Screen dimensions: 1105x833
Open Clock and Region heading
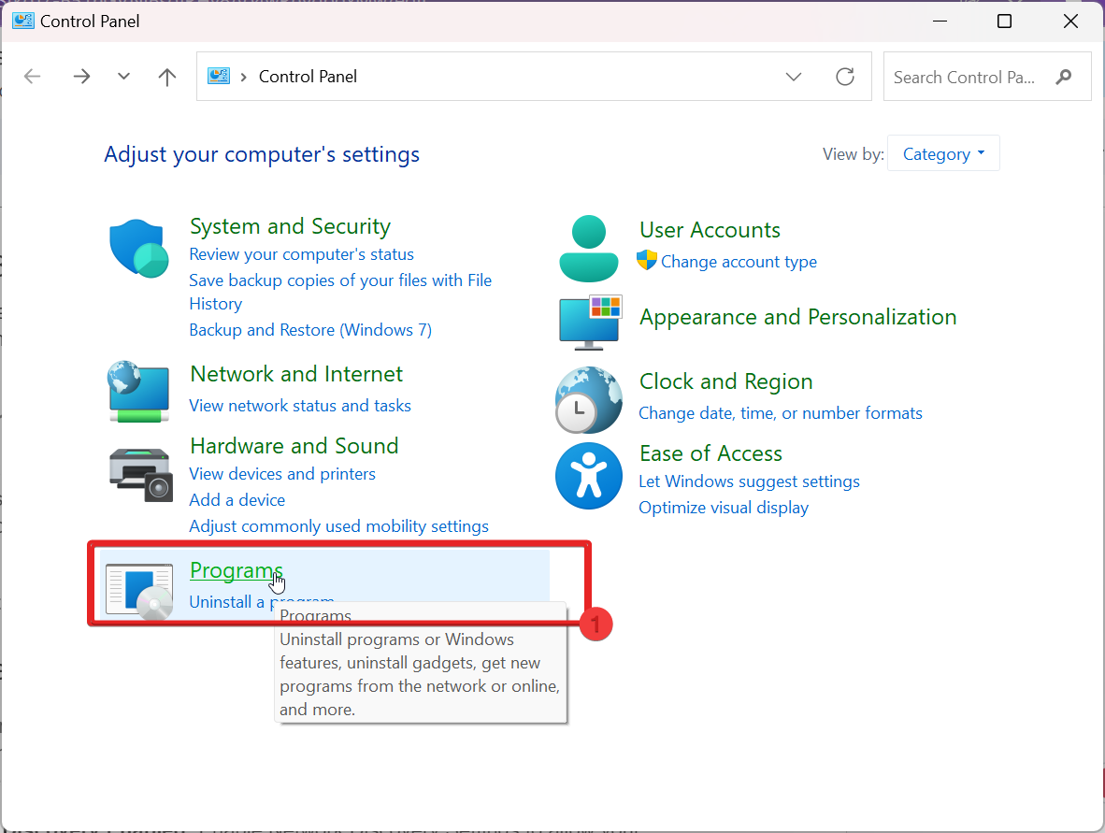725,381
